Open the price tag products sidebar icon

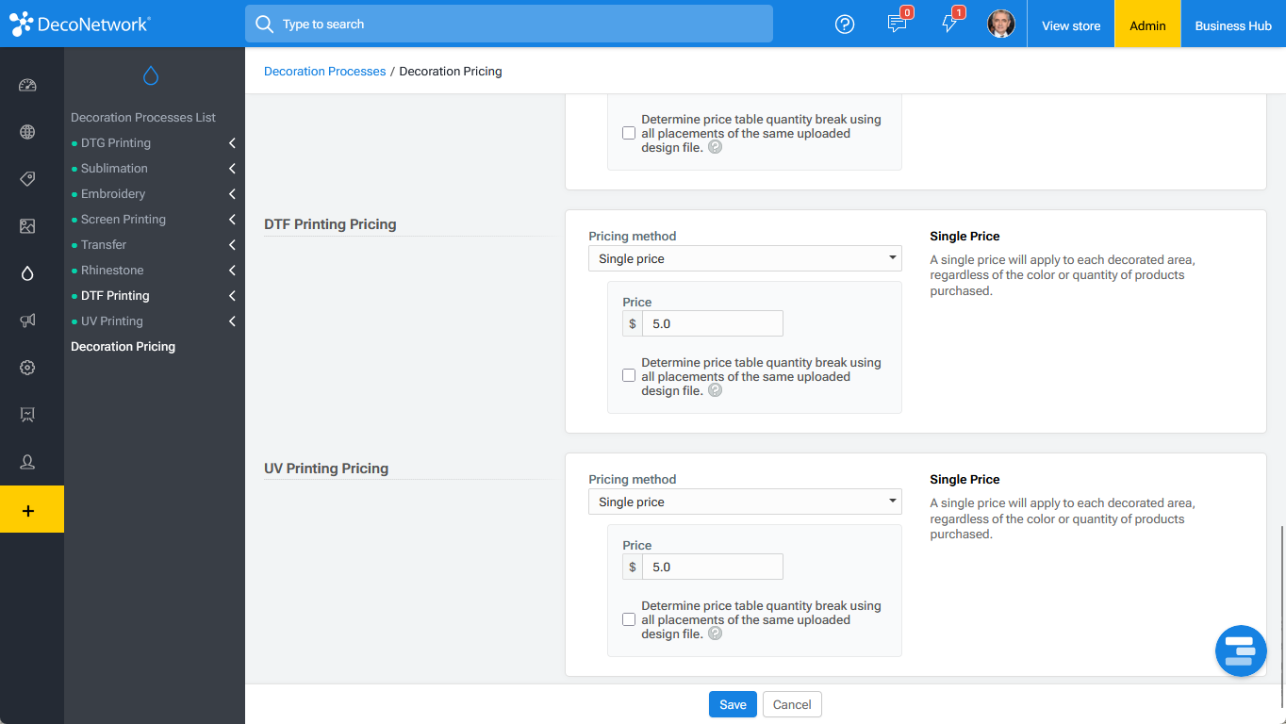[x=27, y=179]
